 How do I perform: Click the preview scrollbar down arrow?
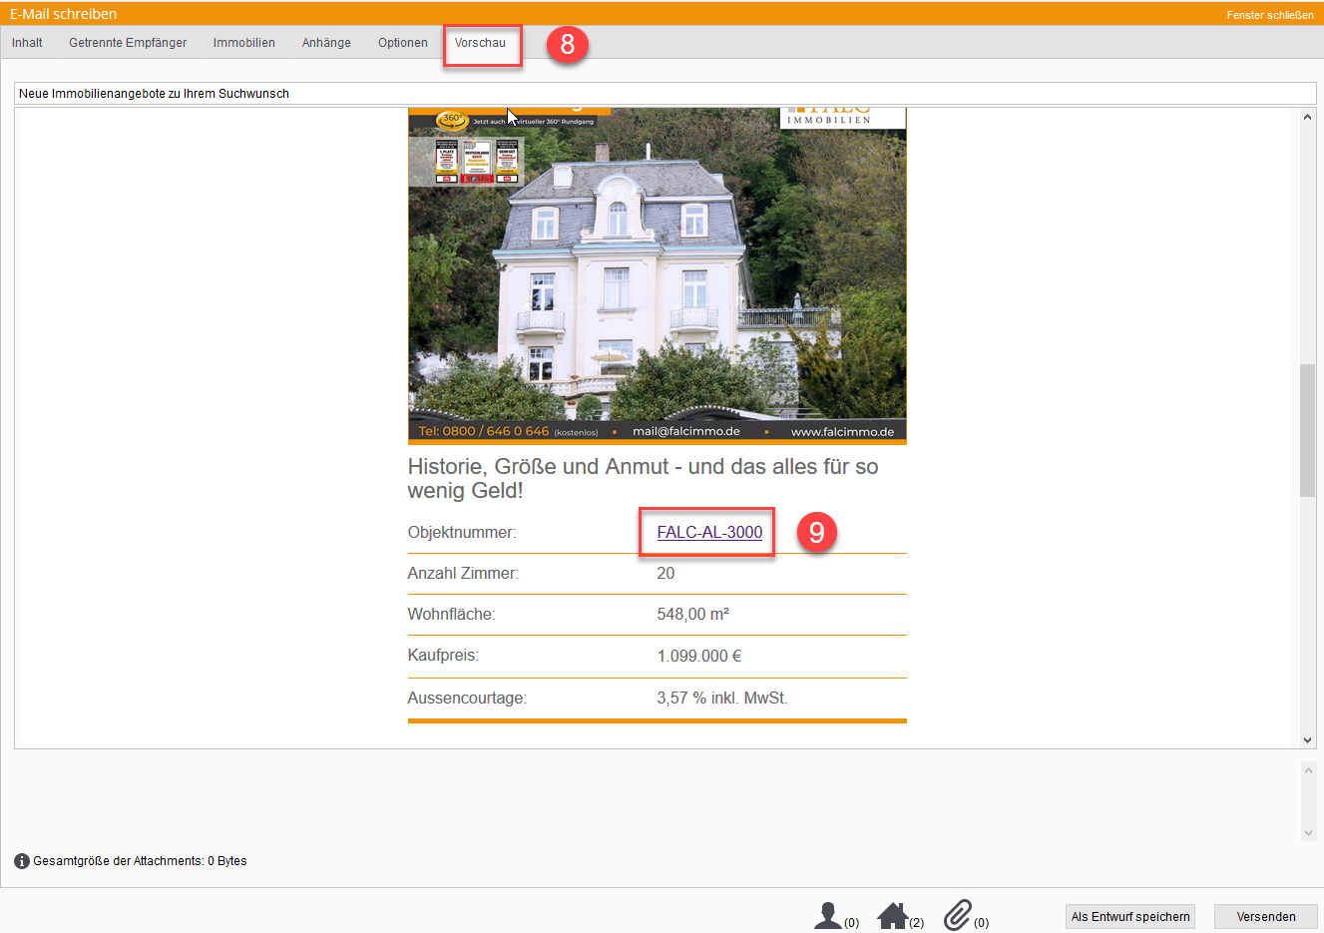1307,740
